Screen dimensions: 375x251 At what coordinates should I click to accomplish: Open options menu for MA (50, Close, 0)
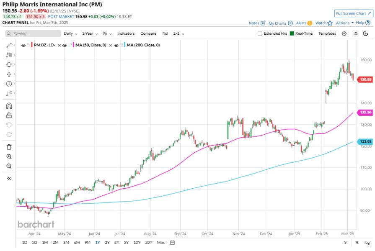(70, 44)
